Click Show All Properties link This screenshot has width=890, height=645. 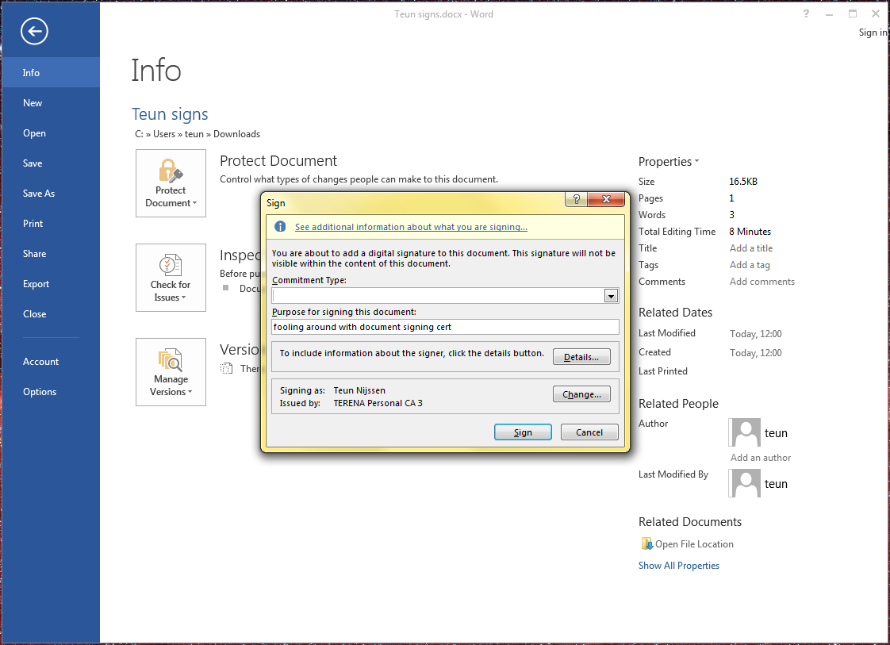(679, 566)
